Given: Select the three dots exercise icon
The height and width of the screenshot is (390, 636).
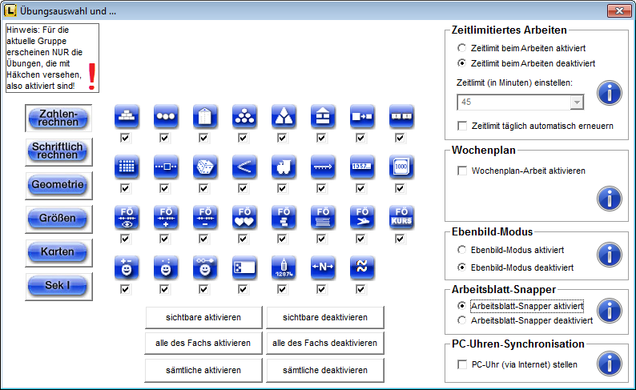Looking at the screenshot, I should [x=165, y=116].
